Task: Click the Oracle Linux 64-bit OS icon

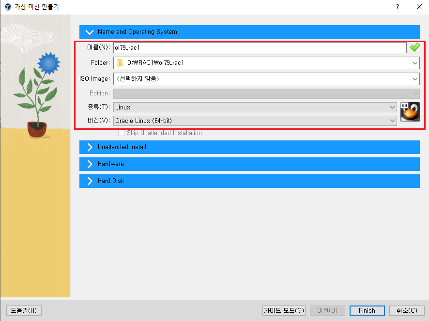Action: [410, 112]
